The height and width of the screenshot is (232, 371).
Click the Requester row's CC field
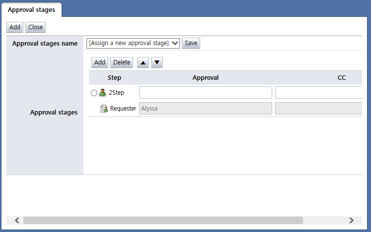pos(318,108)
